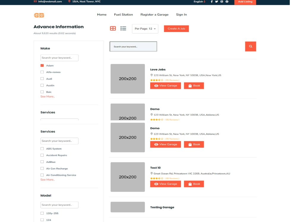Open the Love Jobs listing thumbnail
Image resolution: width=297 pixels, height=222 pixels.
(128, 79)
